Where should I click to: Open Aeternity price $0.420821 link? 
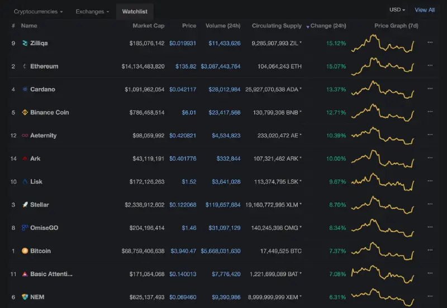tap(183, 136)
